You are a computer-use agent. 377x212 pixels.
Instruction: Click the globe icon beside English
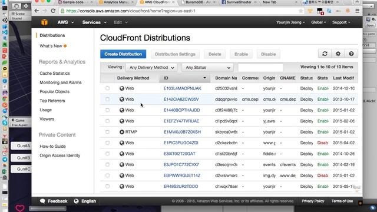point(76,201)
